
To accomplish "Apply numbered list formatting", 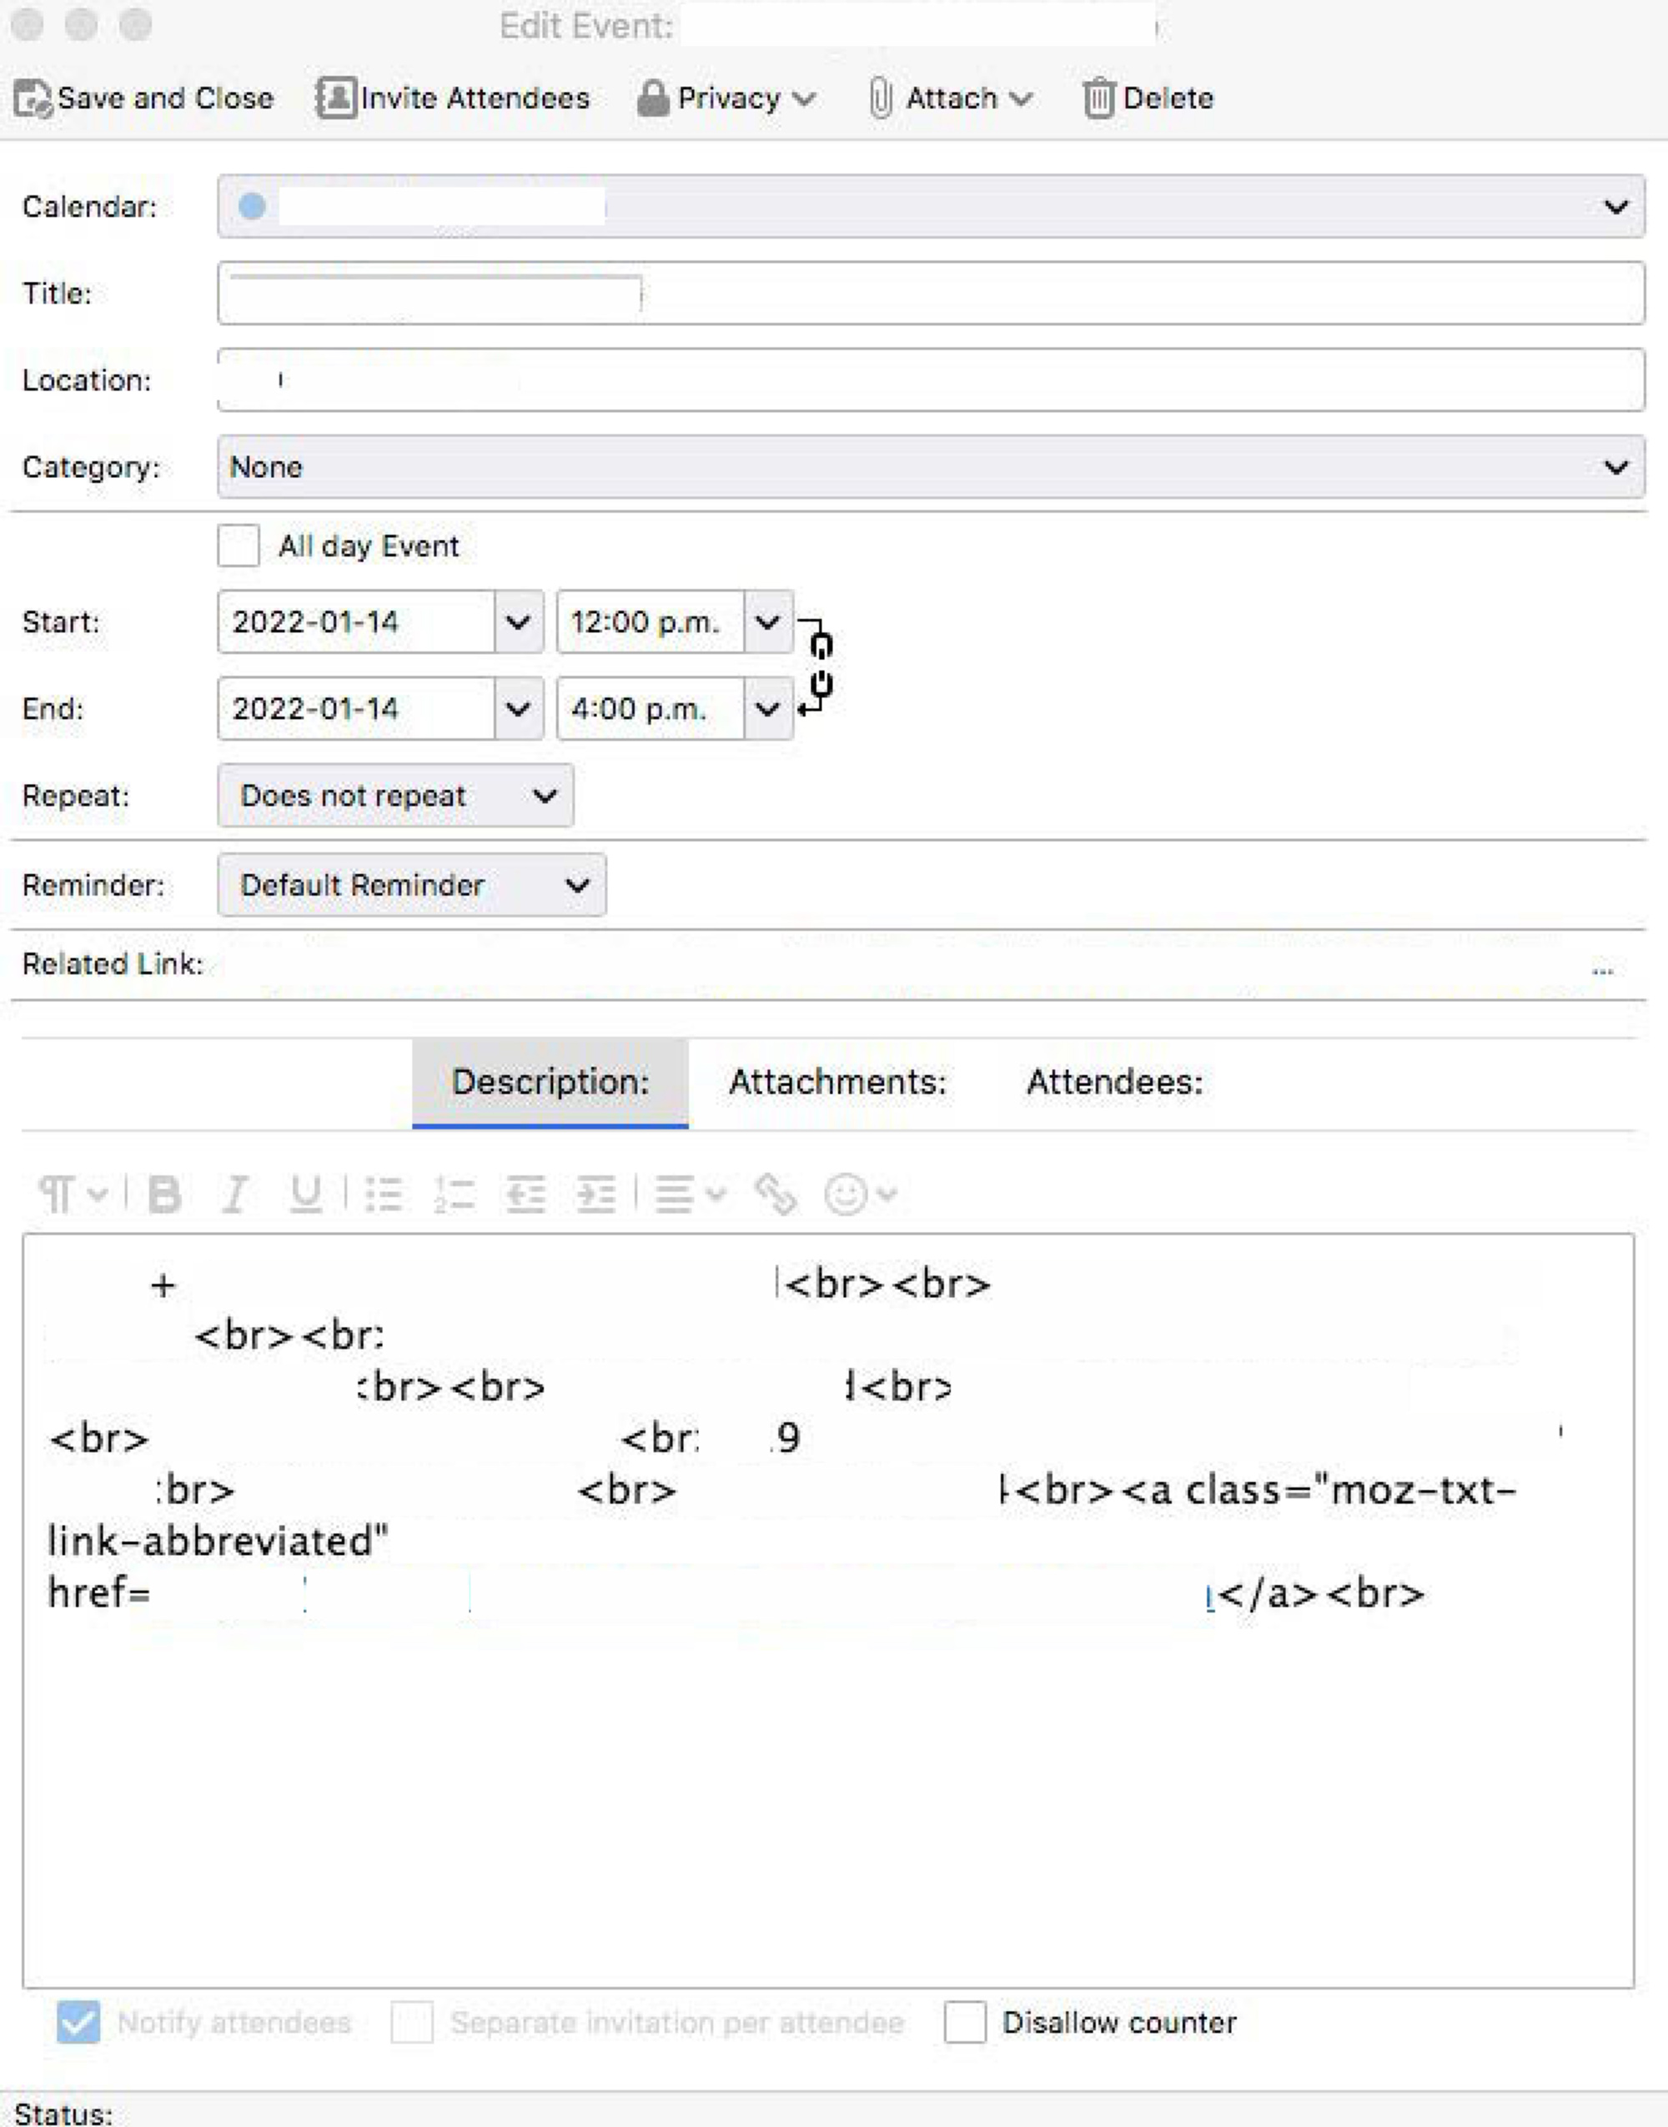I will (x=454, y=1194).
